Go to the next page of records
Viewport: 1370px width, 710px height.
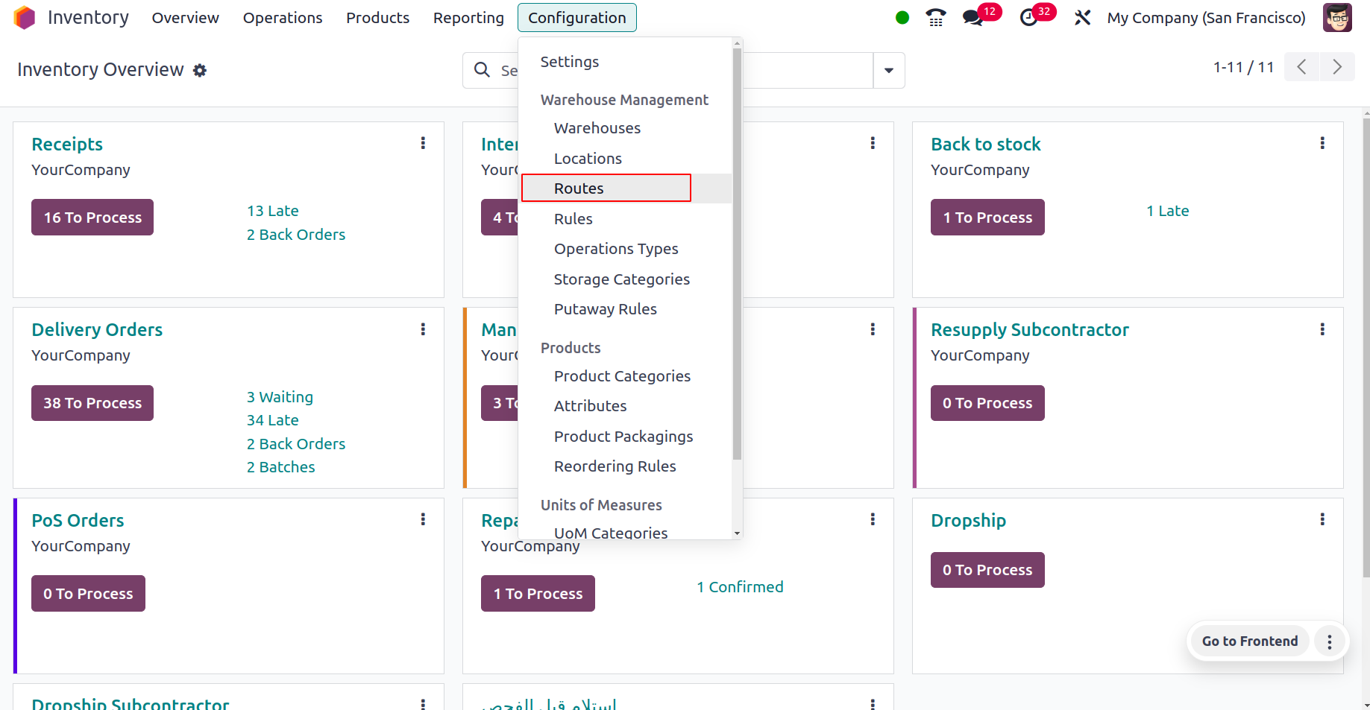[x=1337, y=66]
